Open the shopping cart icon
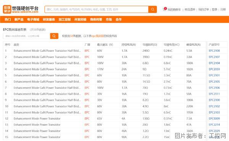The width and height of the screenshot is (229, 141). pyautogui.click(x=164, y=9)
